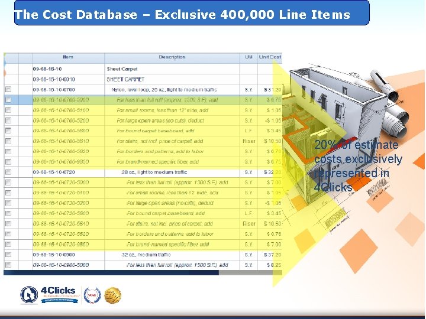Tick checkbox for 0720-5610 stairs row

(x=8, y=223)
